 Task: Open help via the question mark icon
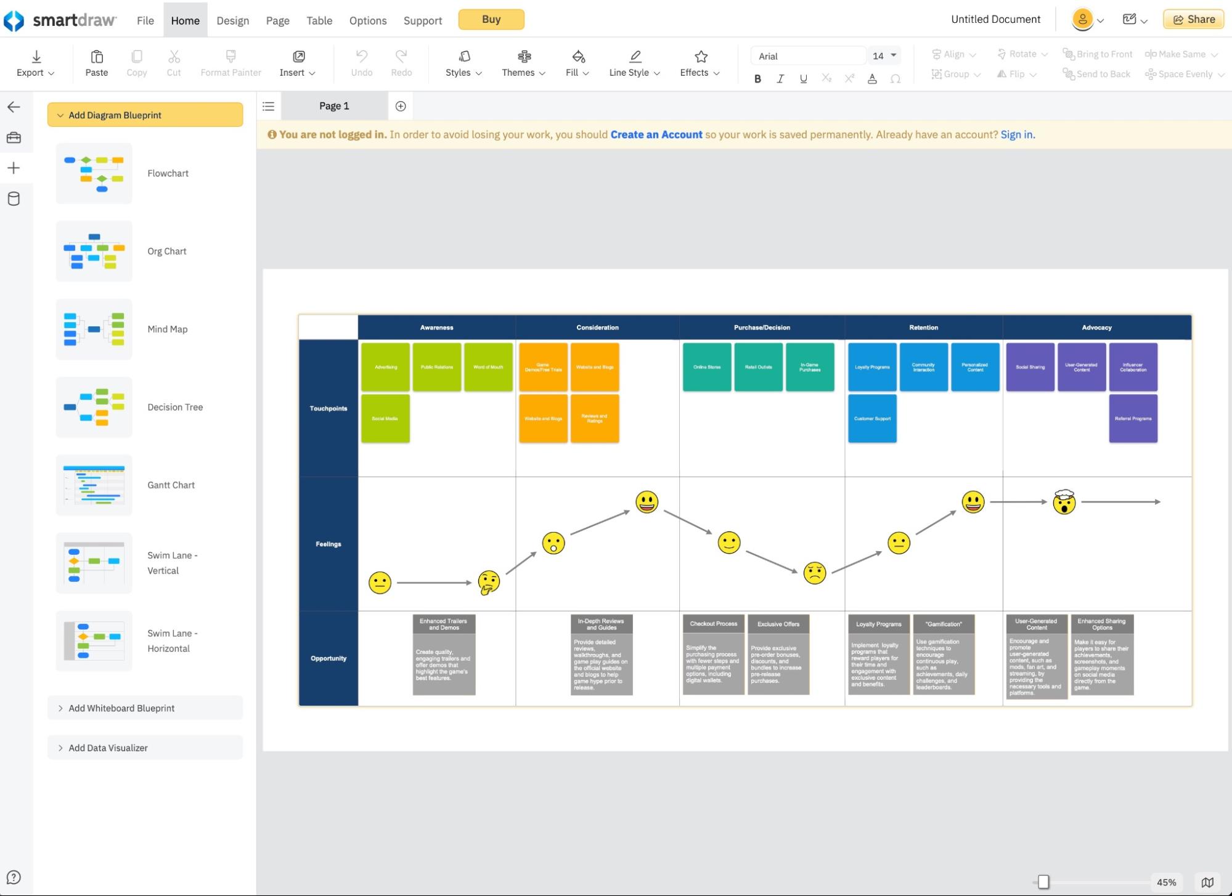14,876
